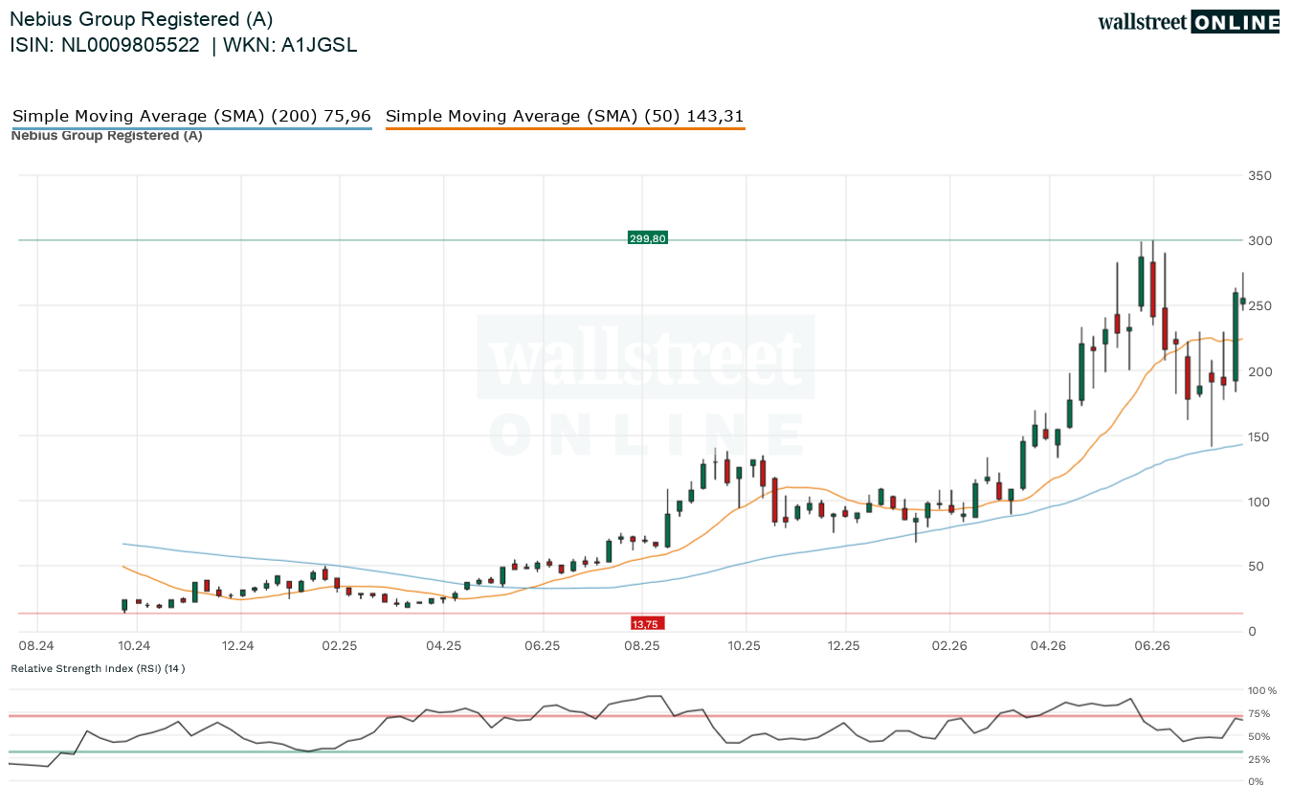Image resolution: width=1291 pixels, height=807 pixels.
Task: Select the page title Nebius Group Registered (A)
Action: (142, 19)
